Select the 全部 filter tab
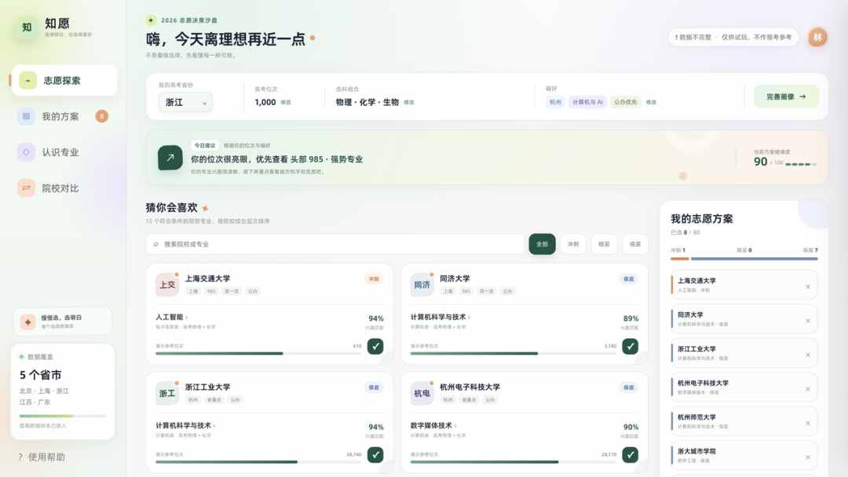 pos(542,244)
